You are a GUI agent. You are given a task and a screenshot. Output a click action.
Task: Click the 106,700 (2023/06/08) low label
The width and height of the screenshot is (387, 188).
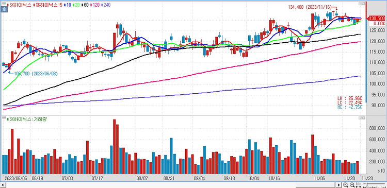pos(36,74)
